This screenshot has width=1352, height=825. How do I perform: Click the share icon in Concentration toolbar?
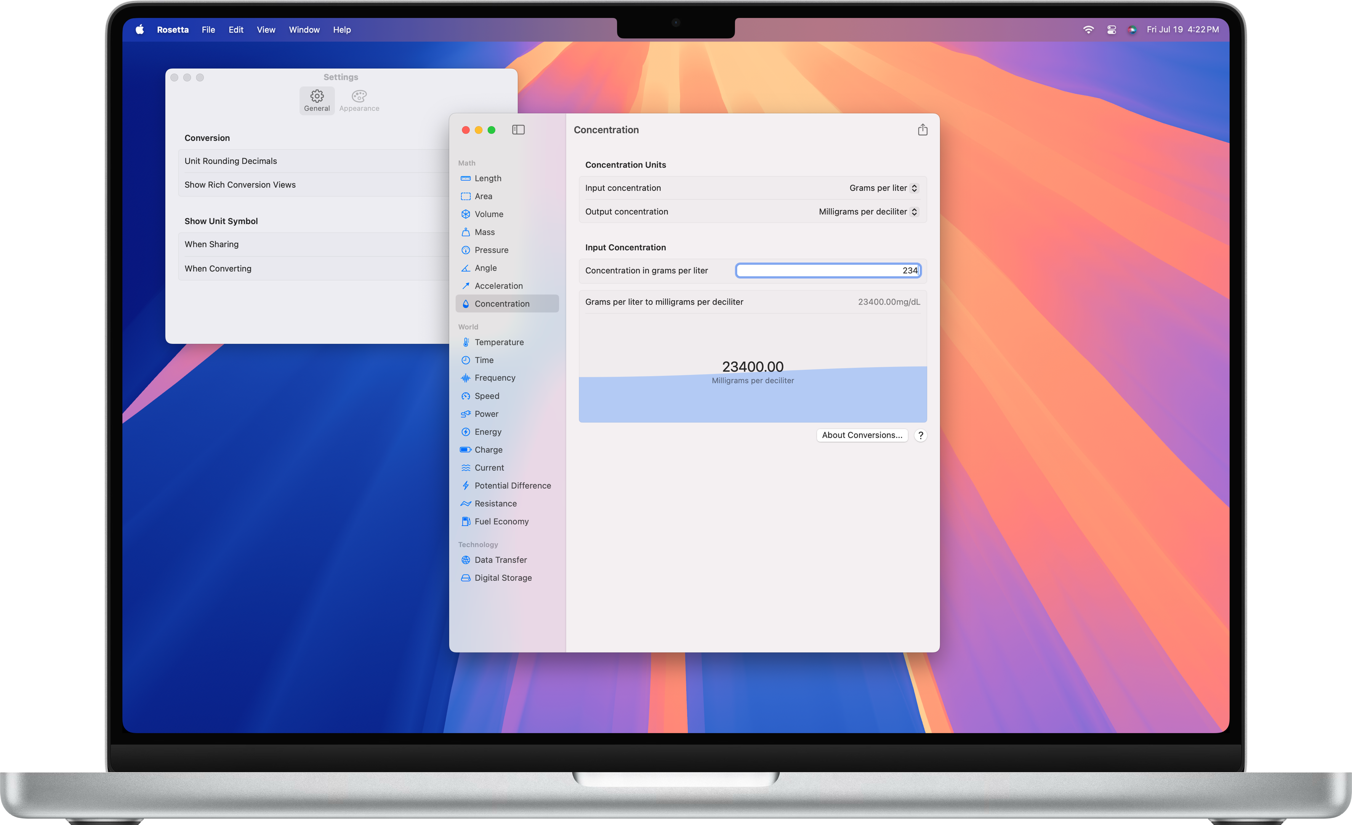[x=923, y=130]
